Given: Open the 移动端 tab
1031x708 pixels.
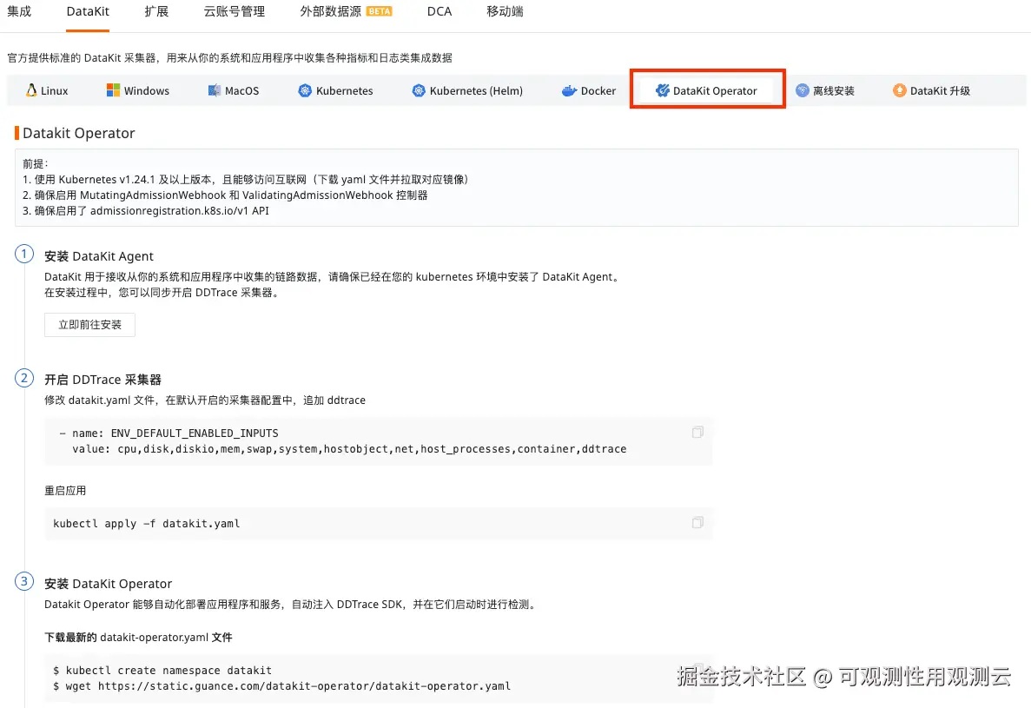Looking at the screenshot, I should coord(505,11).
